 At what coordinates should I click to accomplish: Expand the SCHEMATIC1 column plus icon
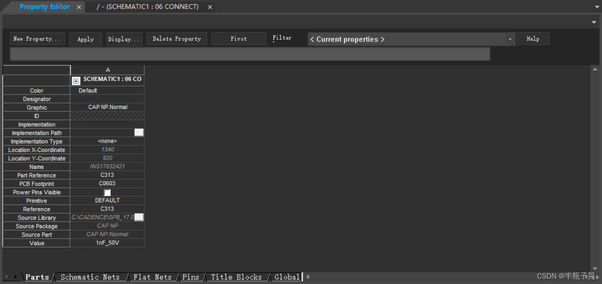[x=76, y=81]
